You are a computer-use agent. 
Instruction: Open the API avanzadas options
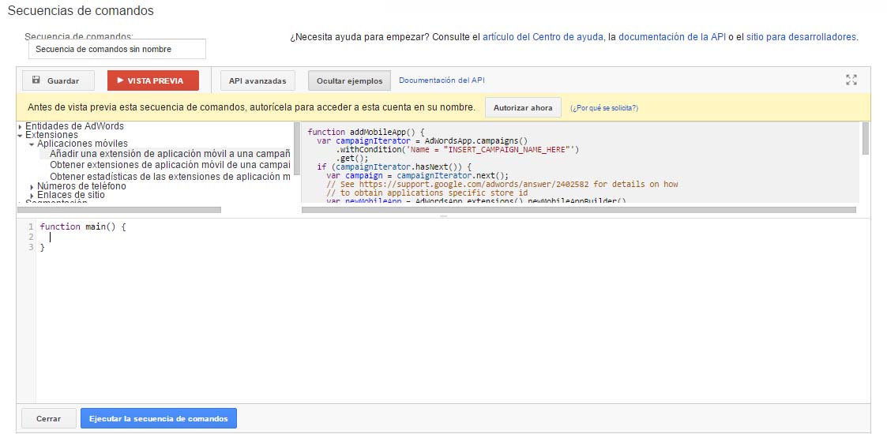pyautogui.click(x=257, y=80)
